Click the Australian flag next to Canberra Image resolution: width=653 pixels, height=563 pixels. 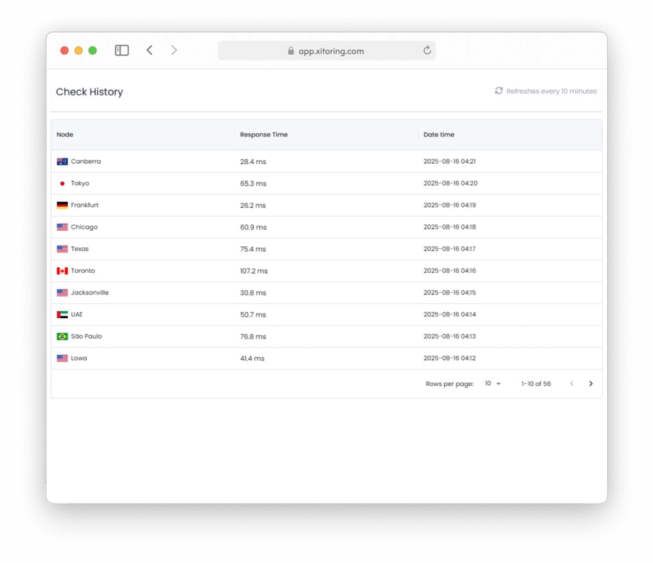(x=62, y=162)
